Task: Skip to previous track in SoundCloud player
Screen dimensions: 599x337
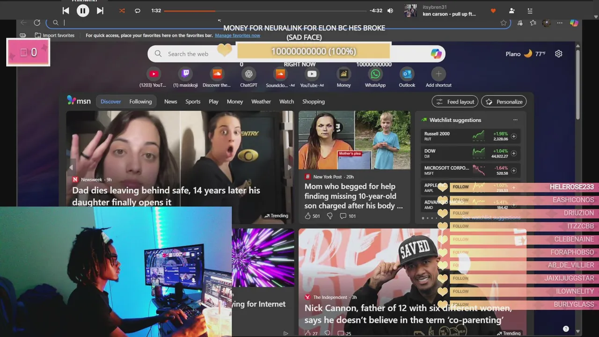Action: pos(66,11)
